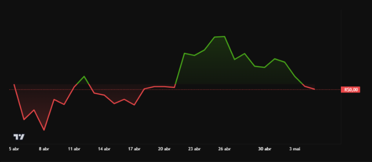Click the TradingView logo icon
The height and width of the screenshot is (162, 372).
(x=19, y=137)
